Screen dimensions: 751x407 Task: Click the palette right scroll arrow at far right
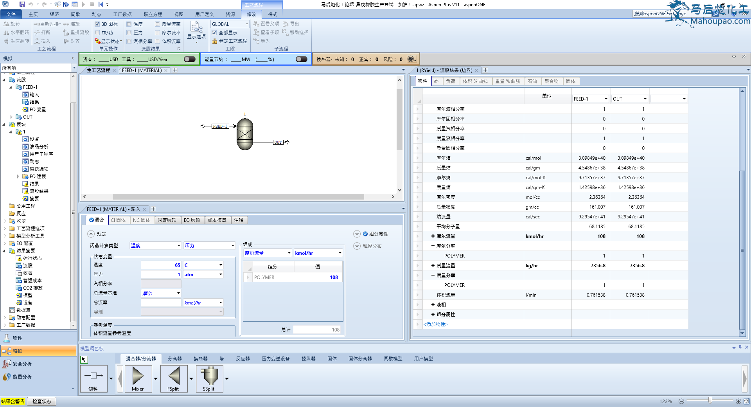point(745,378)
